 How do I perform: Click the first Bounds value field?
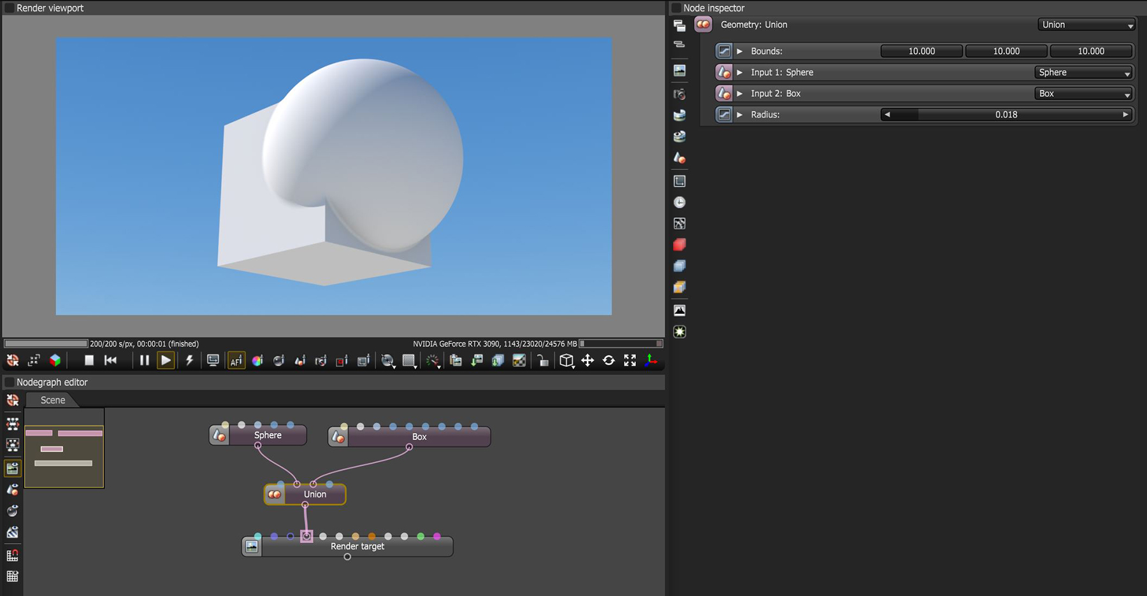pos(921,51)
